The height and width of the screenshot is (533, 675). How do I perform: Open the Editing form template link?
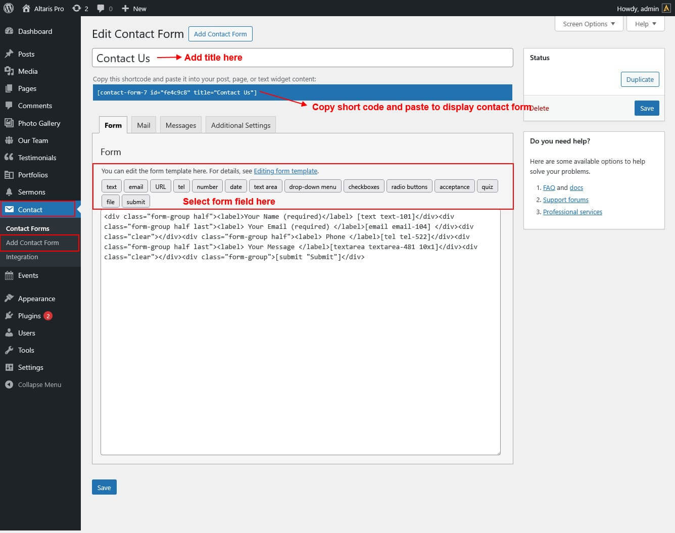(x=285, y=171)
